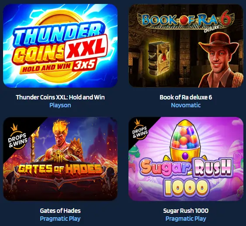Open Pragmatic Play link under Gates of Hades

click(60, 219)
